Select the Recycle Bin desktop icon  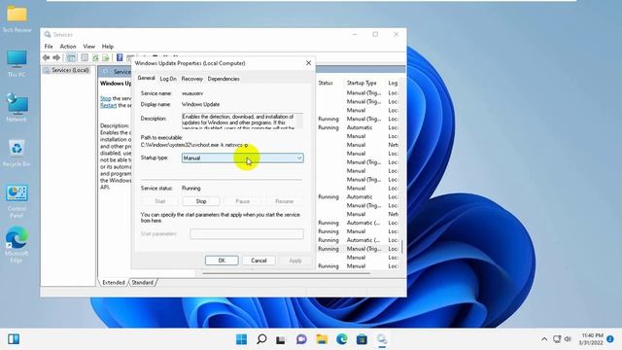17,153
